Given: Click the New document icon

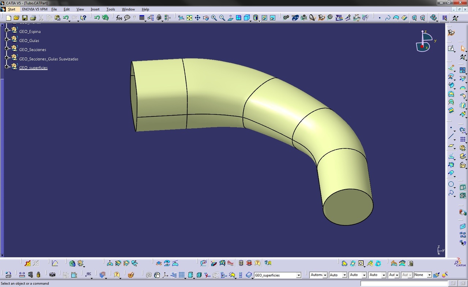Looking at the screenshot, I should coord(8,18).
